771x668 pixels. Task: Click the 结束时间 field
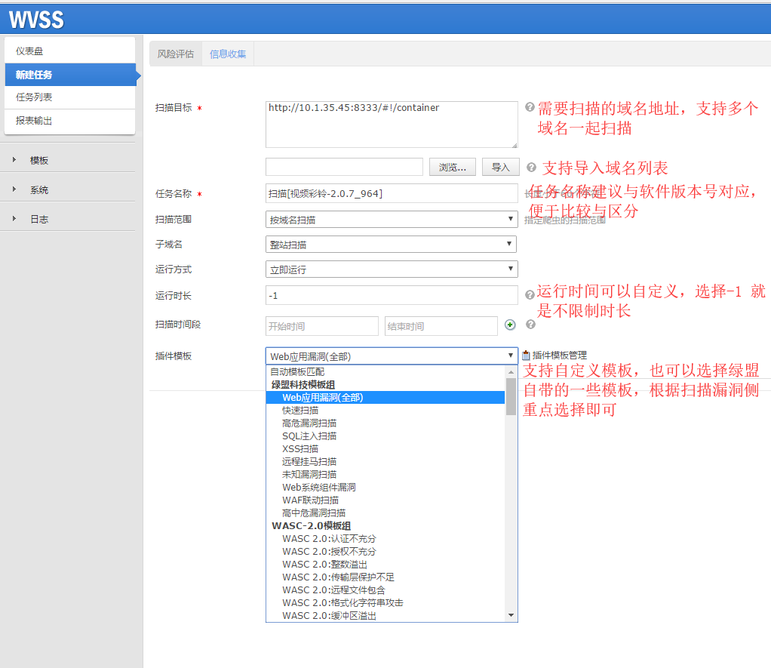click(441, 326)
